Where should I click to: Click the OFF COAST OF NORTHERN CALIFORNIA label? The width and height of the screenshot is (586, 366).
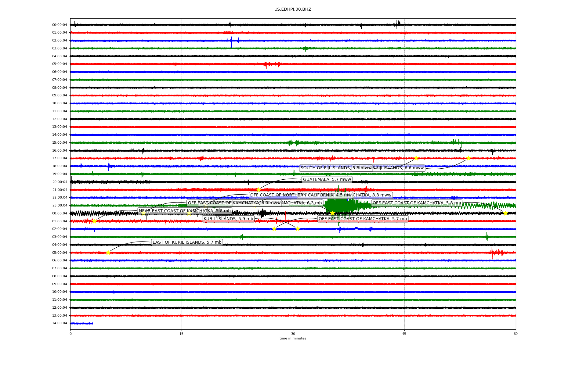[x=301, y=195]
